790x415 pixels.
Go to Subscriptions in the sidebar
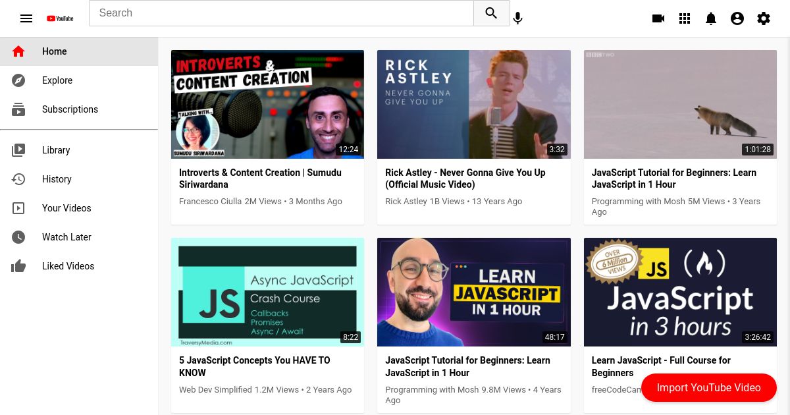click(x=70, y=109)
